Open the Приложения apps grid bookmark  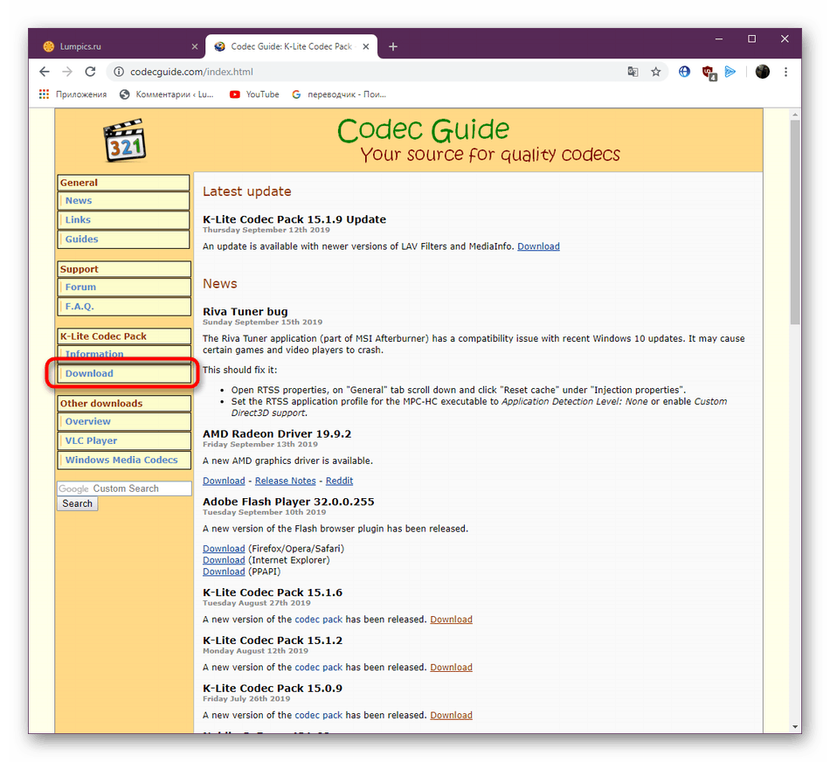click(x=73, y=94)
